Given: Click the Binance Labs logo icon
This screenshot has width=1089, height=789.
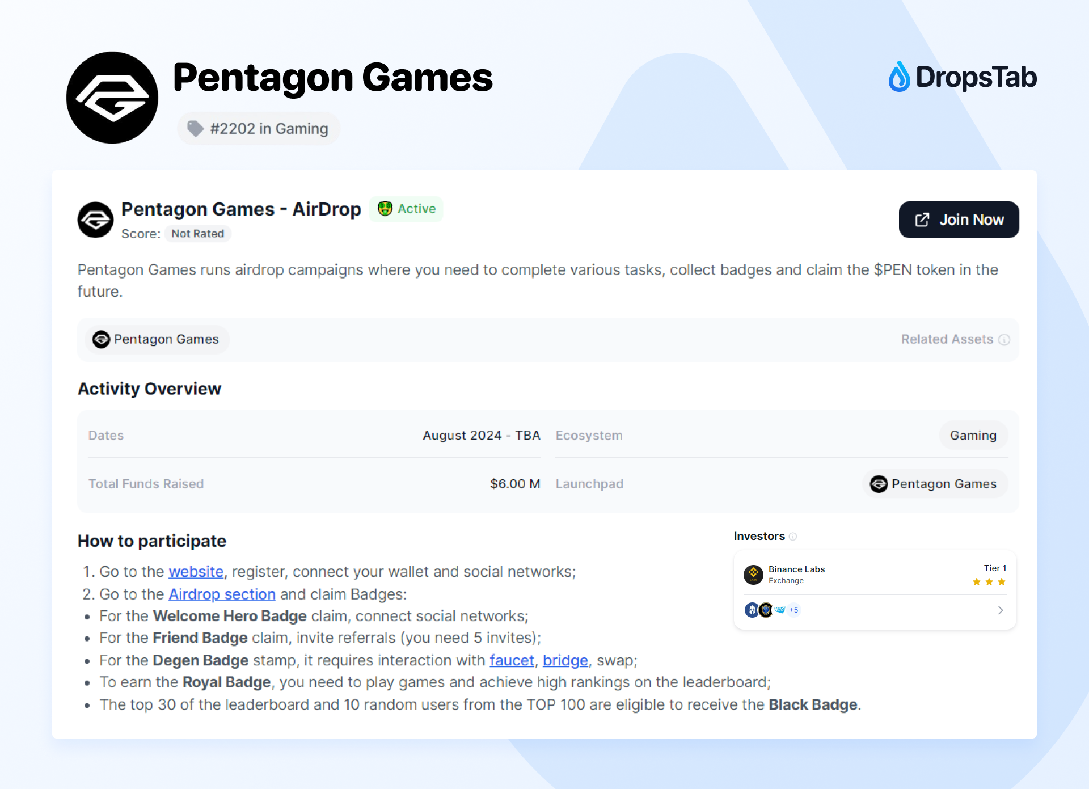Looking at the screenshot, I should pos(753,574).
